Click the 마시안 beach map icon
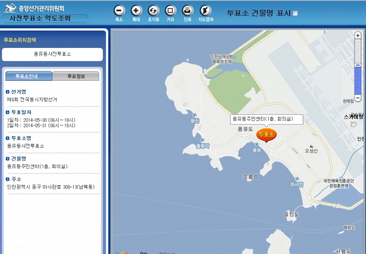This screenshot has width=366, height=254. coord(297,179)
